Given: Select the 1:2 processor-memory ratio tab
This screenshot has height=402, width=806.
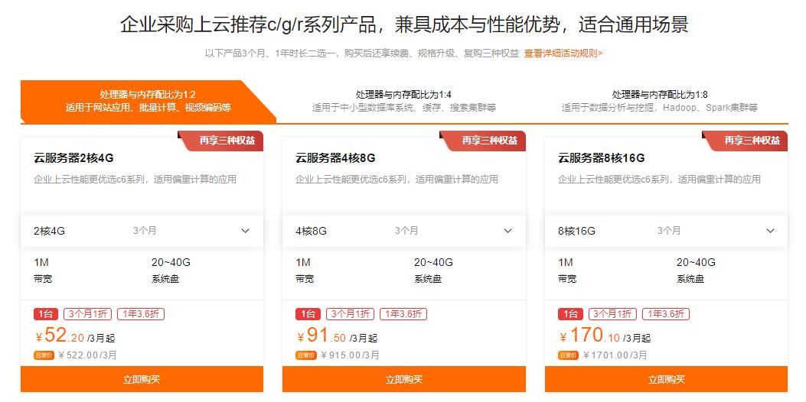Looking at the screenshot, I should [x=148, y=101].
